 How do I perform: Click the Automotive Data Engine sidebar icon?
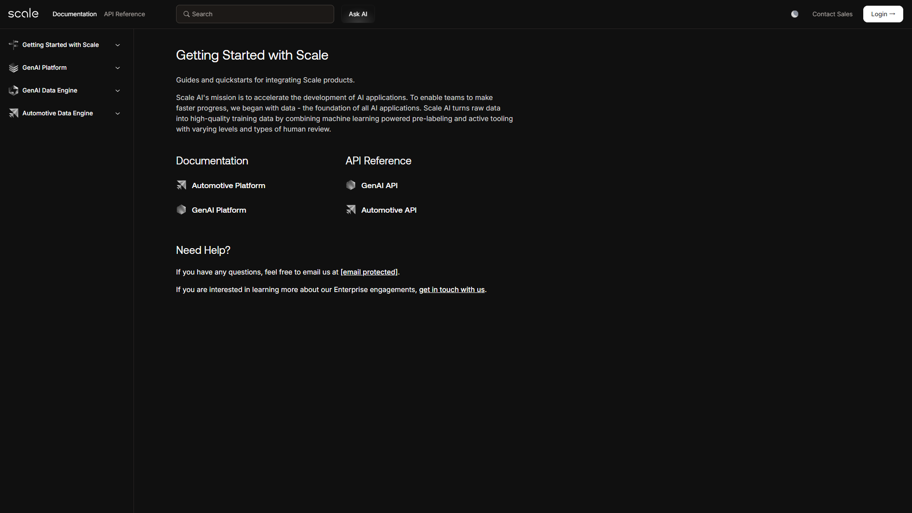click(14, 113)
